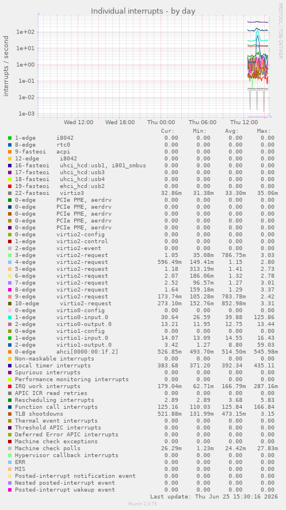Click the graph title Individual interrupts - by day
The image size is (286, 510).
click(143, 11)
